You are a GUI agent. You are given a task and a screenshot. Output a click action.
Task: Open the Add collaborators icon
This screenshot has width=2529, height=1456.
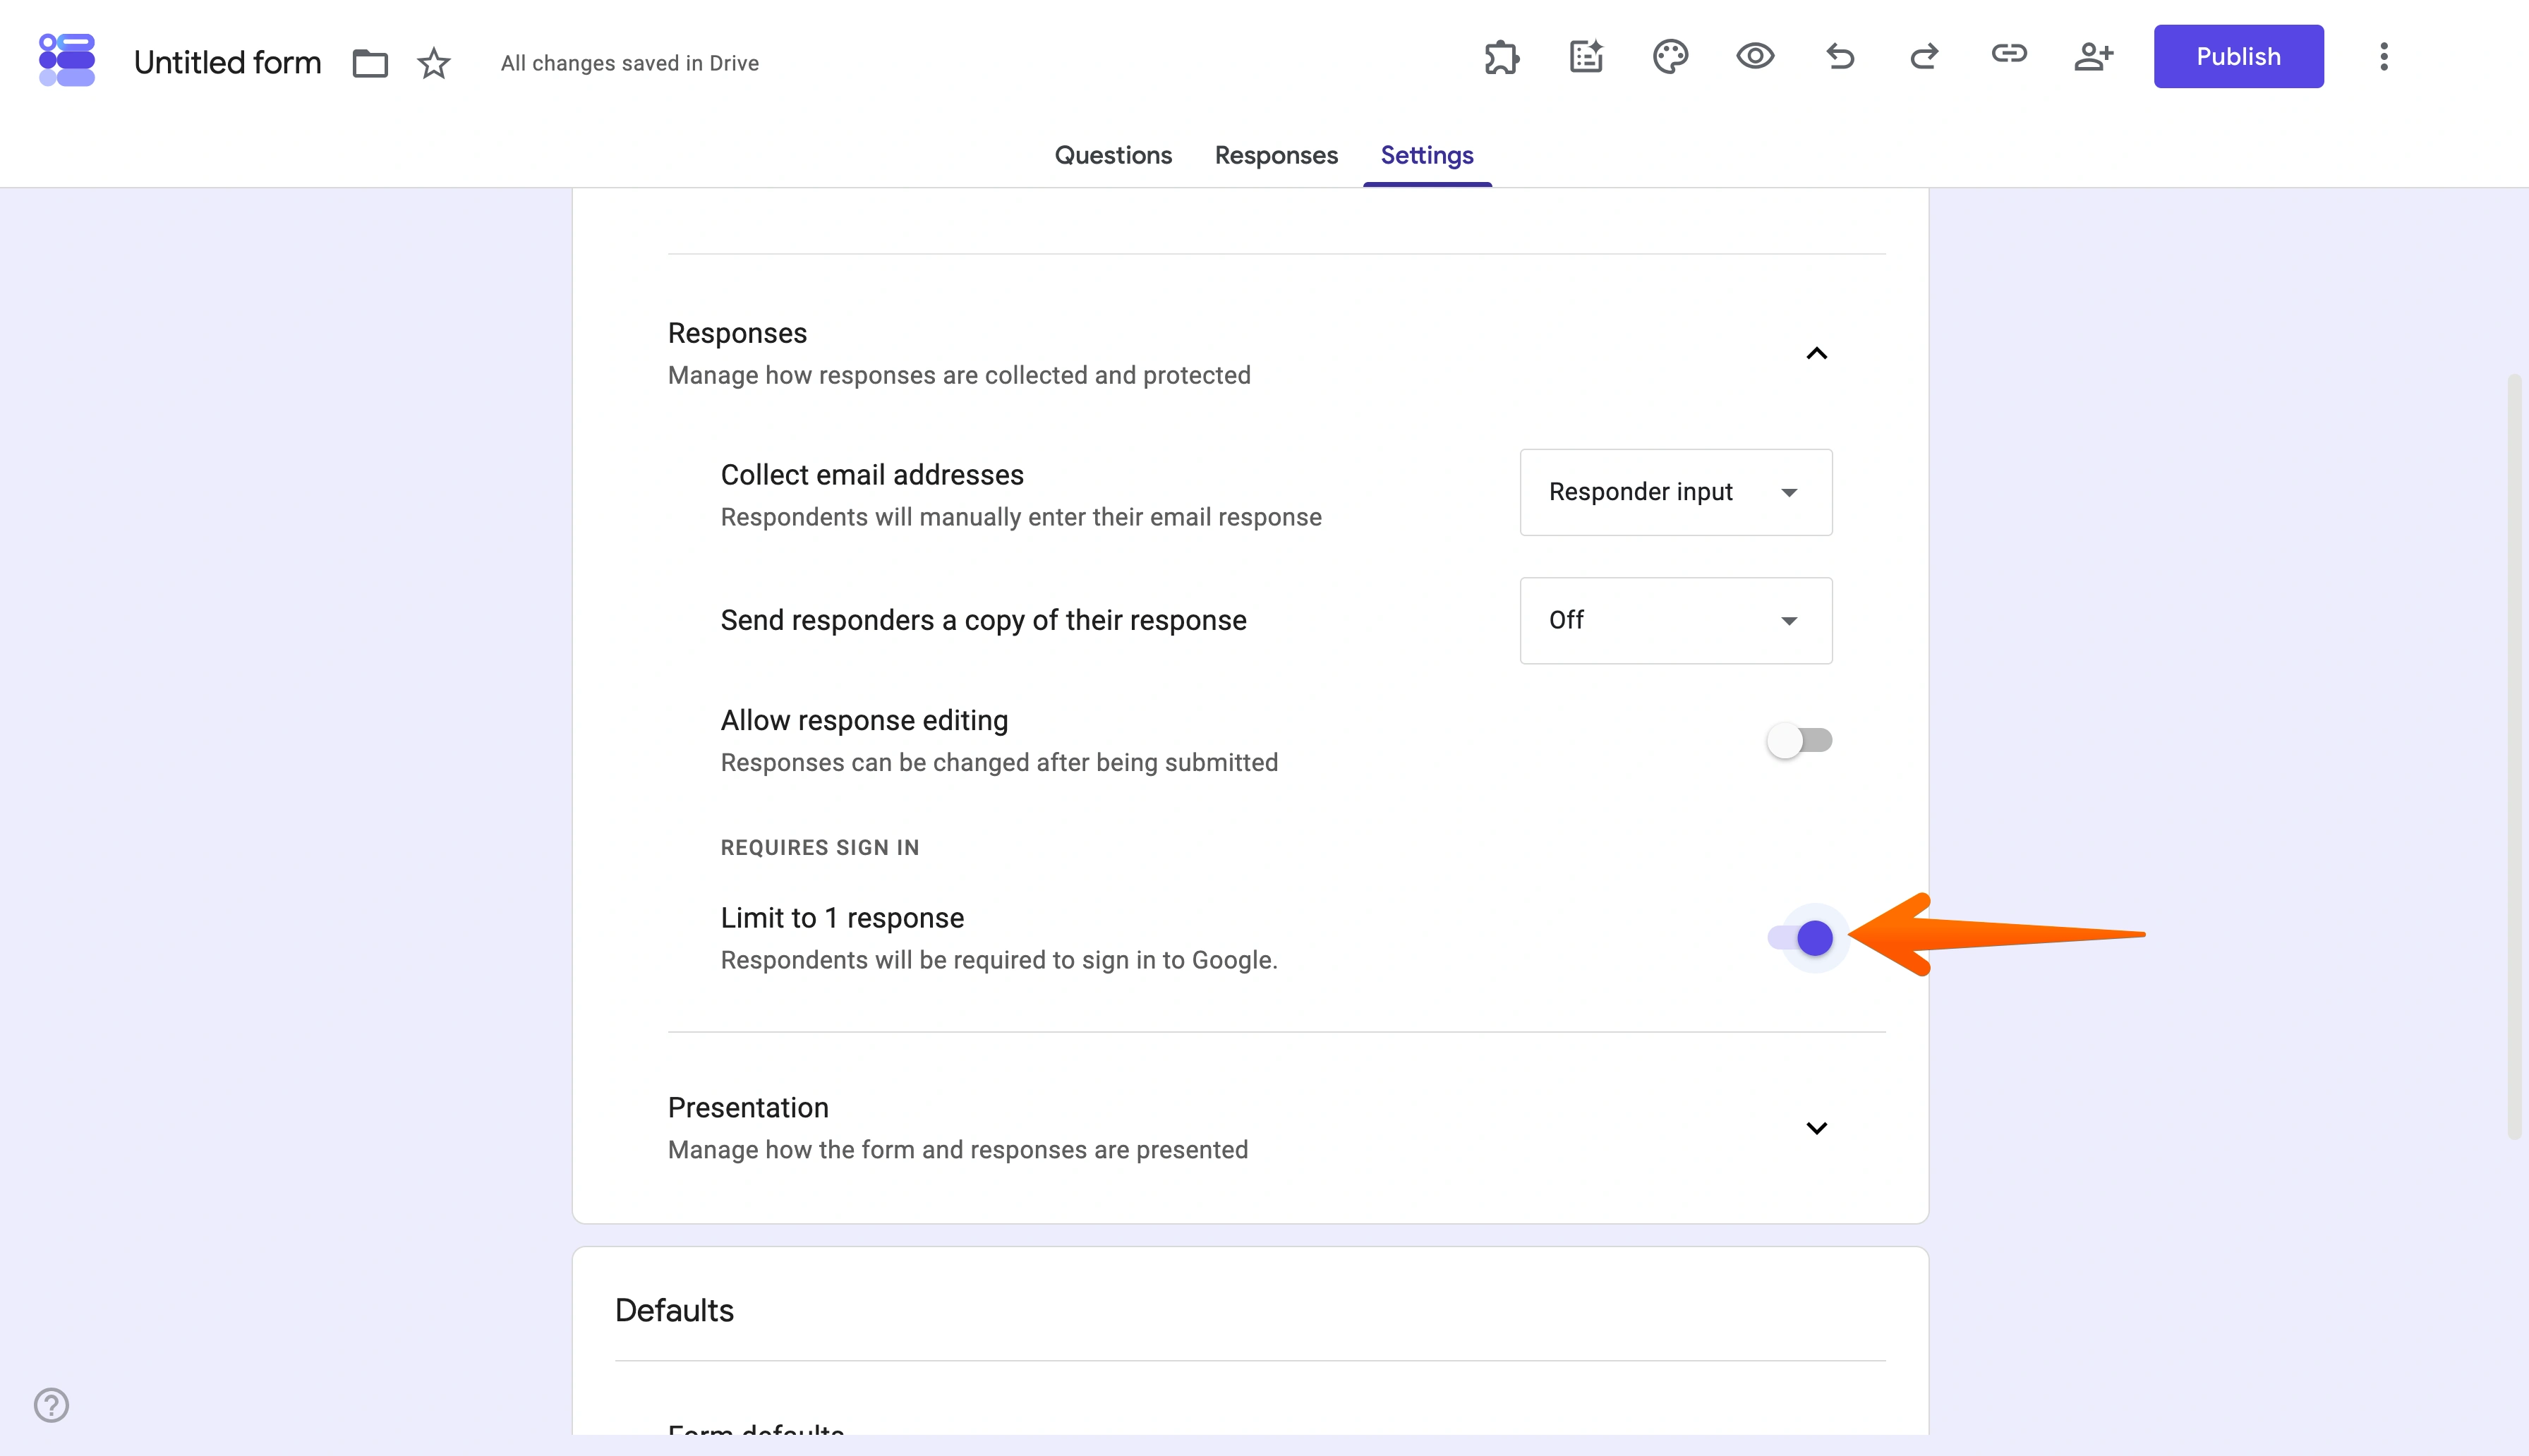pyautogui.click(x=2093, y=56)
